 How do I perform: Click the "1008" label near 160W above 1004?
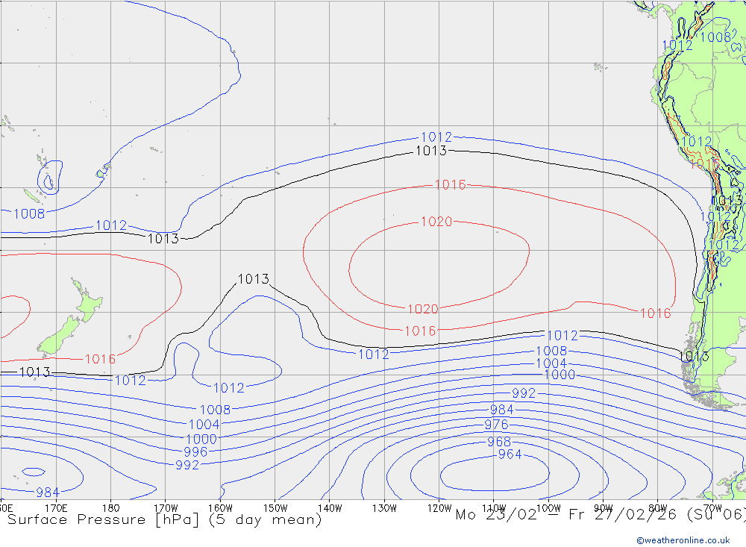pos(215,410)
